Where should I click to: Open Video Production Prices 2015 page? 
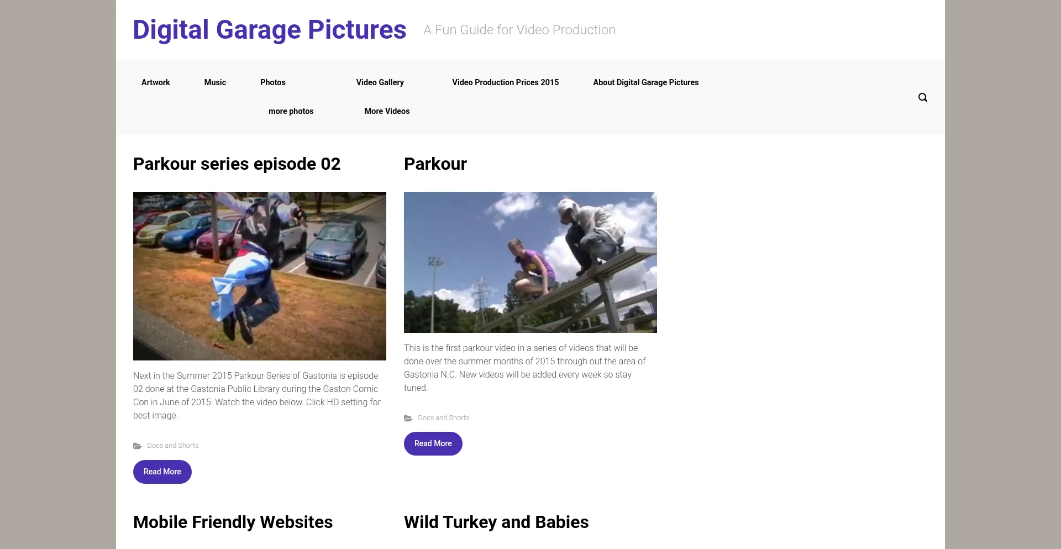505,82
